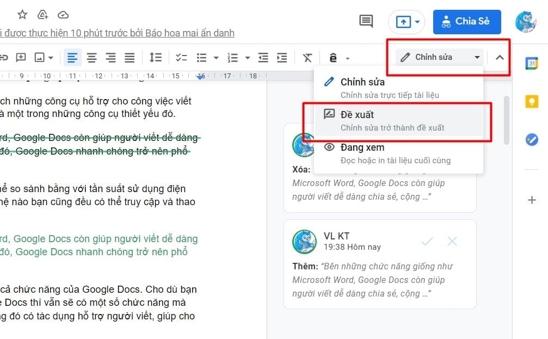Clear text formatting
This screenshot has width=548, height=339.
(307, 58)
